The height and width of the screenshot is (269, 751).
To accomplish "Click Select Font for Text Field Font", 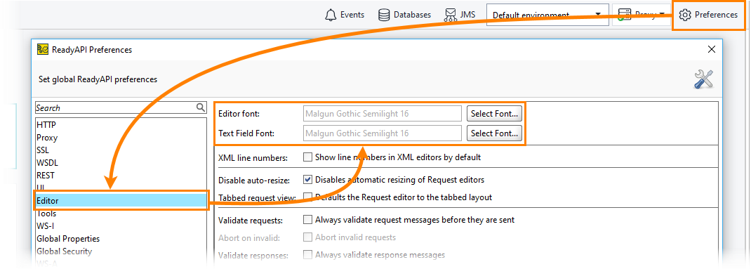I will (x=494, y=133).
